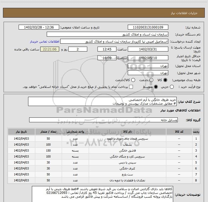
Task: Click the buyer notes text area
Action: (x=102, y=194)
